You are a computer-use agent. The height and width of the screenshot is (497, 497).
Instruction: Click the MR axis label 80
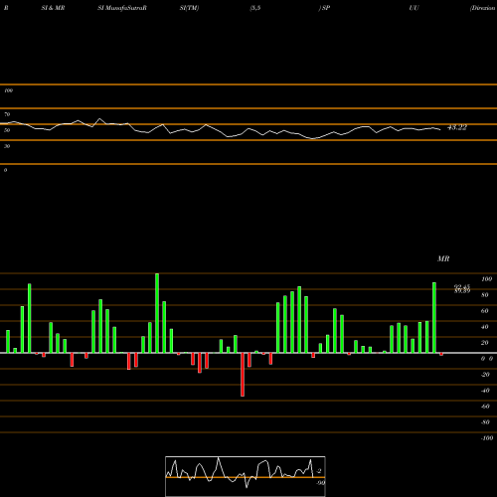tap(485, 295)
